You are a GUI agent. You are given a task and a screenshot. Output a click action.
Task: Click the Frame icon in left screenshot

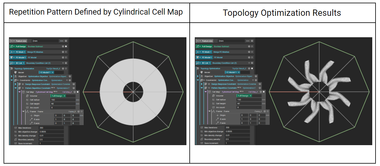(x=27, y=111)
